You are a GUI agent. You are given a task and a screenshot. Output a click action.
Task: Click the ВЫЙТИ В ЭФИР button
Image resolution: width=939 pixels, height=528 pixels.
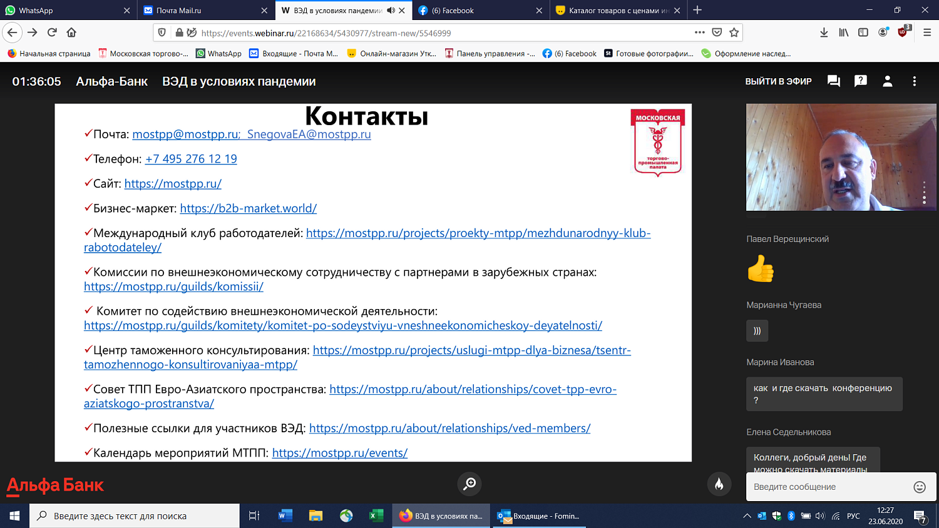pos(778,81)
